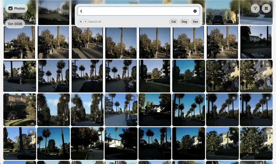The image size is (276, 164).
Task: Open photo of shady street with white car
Action: 87,143
